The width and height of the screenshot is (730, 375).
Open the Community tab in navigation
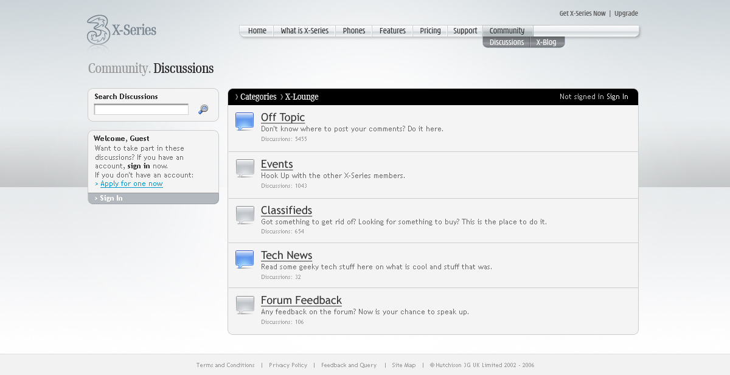pyautogui.click(x=507, y=31)
